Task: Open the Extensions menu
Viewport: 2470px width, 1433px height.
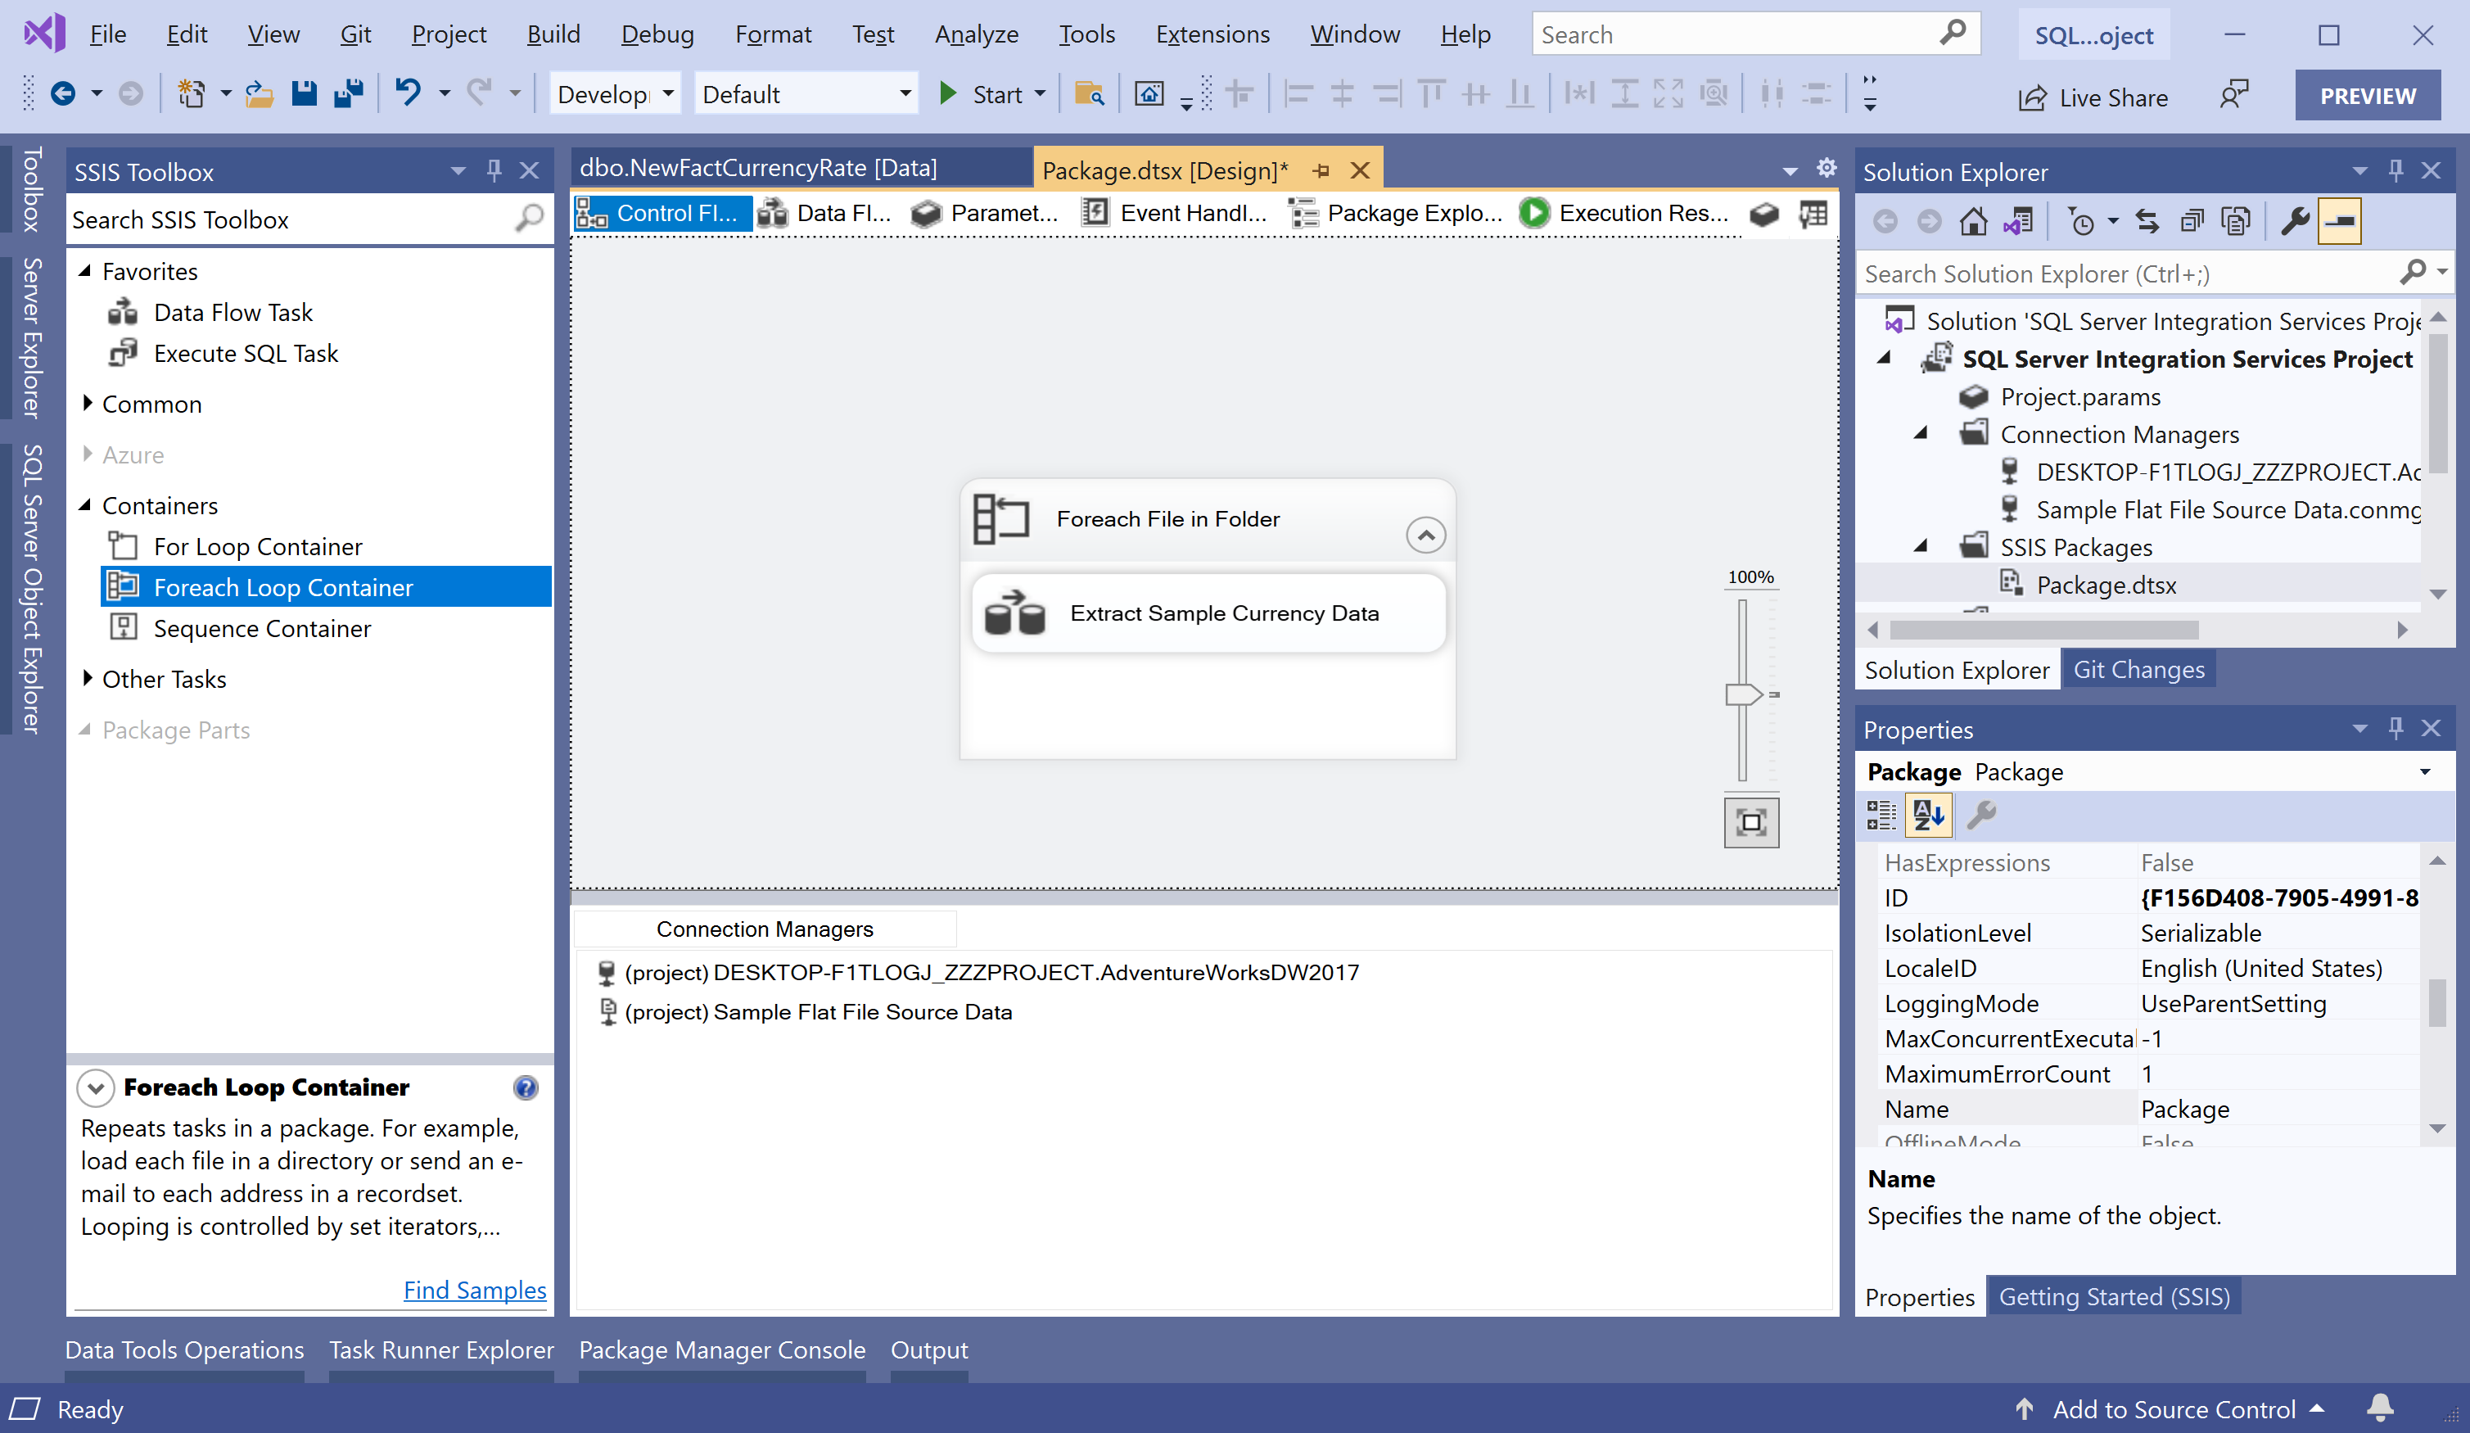Action: tap(1212, 34)
